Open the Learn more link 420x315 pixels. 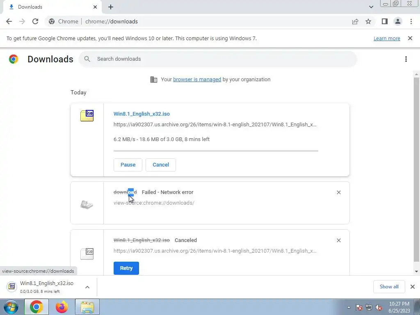pos(387,38)
